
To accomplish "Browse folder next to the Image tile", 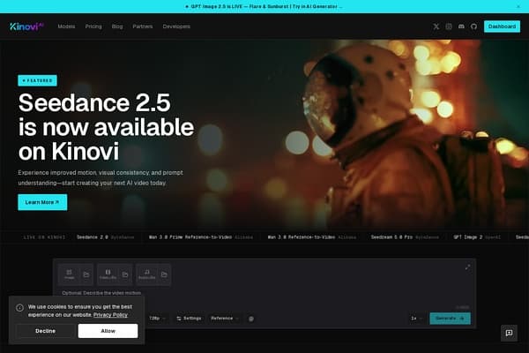I will tap(86, 274).
